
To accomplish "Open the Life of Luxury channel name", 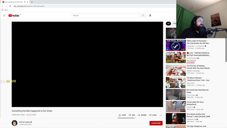I will 24,122.
